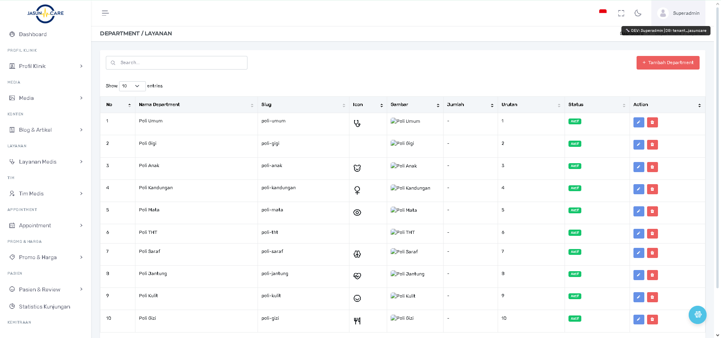Delete Poli Gigi using red trash button
The height and width of the screenshot is (338, 721).
coord(652,145)
